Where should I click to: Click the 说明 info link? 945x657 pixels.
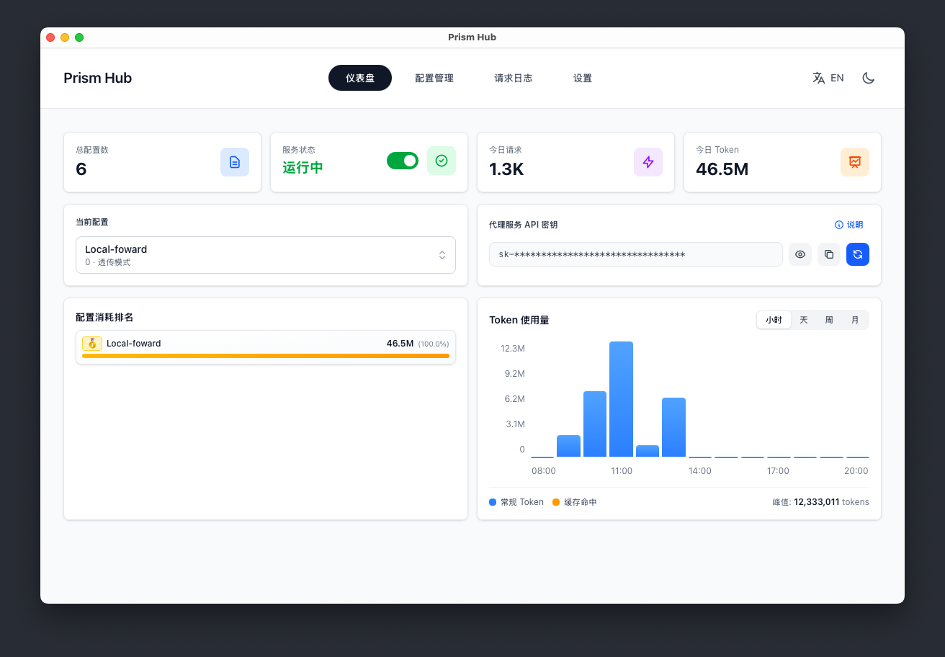[848, 225]
